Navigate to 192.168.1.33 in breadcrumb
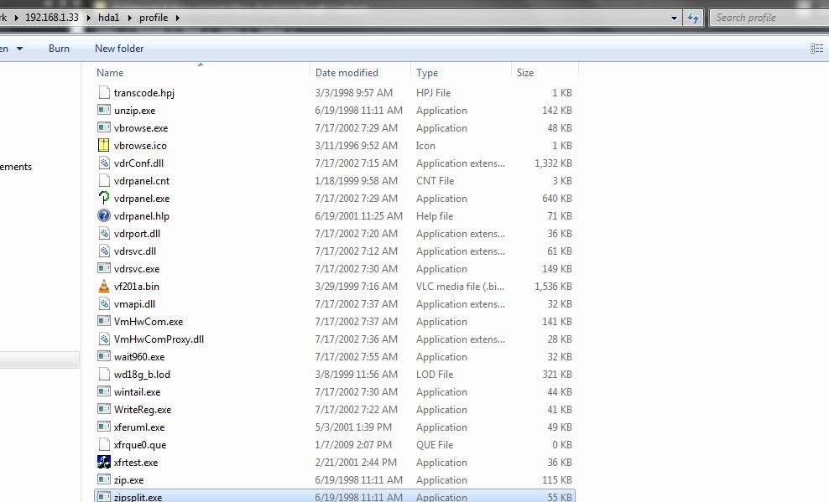The height and width of the screenshot is (502, 829). [x=52, y=18]
